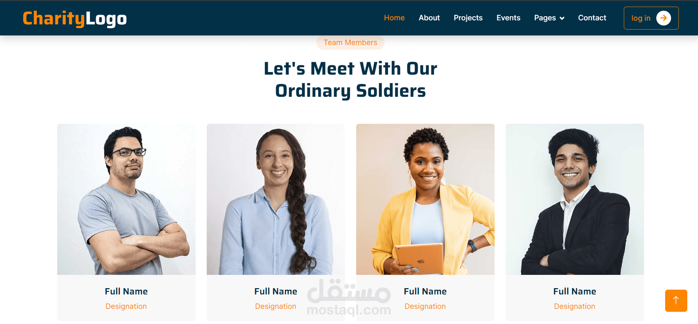
Task: Open the photo of man in black suit
Action: (575, 199)
